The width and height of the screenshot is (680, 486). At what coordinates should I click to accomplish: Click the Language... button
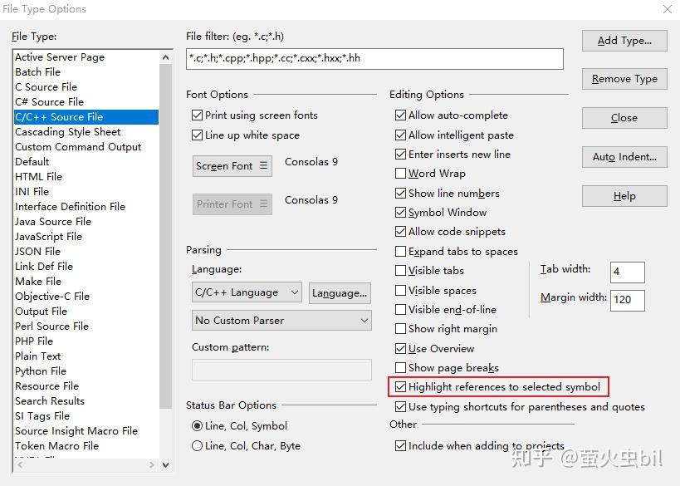point(340,293)
